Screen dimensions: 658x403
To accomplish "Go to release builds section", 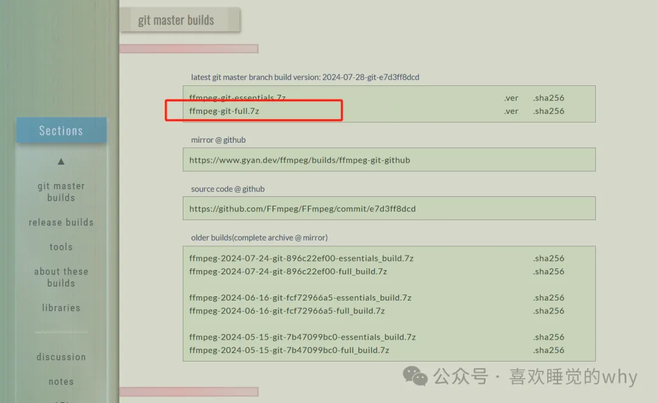I will (61, 222).
